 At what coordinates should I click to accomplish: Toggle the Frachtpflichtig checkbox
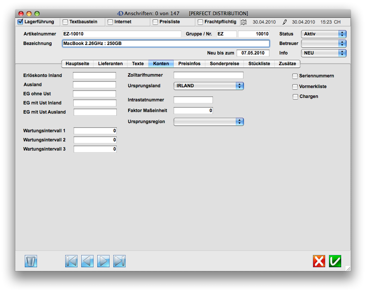click(x=200, y=22)
